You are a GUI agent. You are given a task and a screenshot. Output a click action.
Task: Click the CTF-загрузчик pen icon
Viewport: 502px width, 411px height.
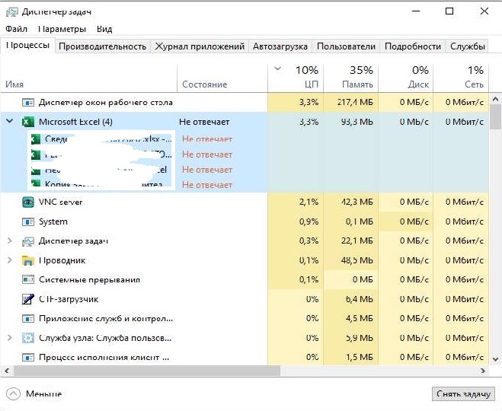tap(28, 299)
